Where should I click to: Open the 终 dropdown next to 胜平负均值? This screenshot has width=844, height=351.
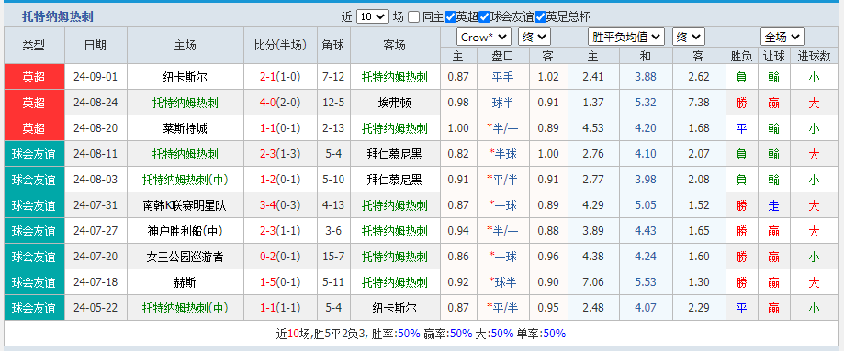click(x=689, y=37)
